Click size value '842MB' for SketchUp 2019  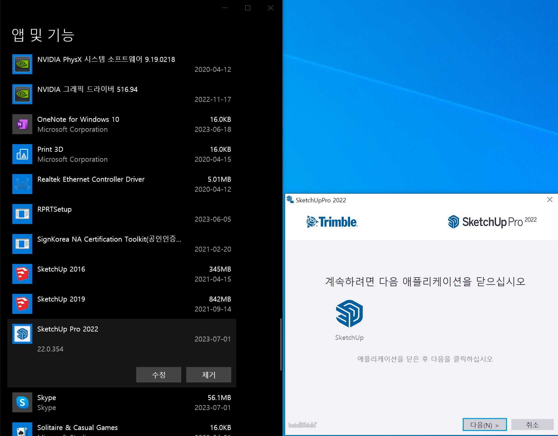(x=220, y=299)
